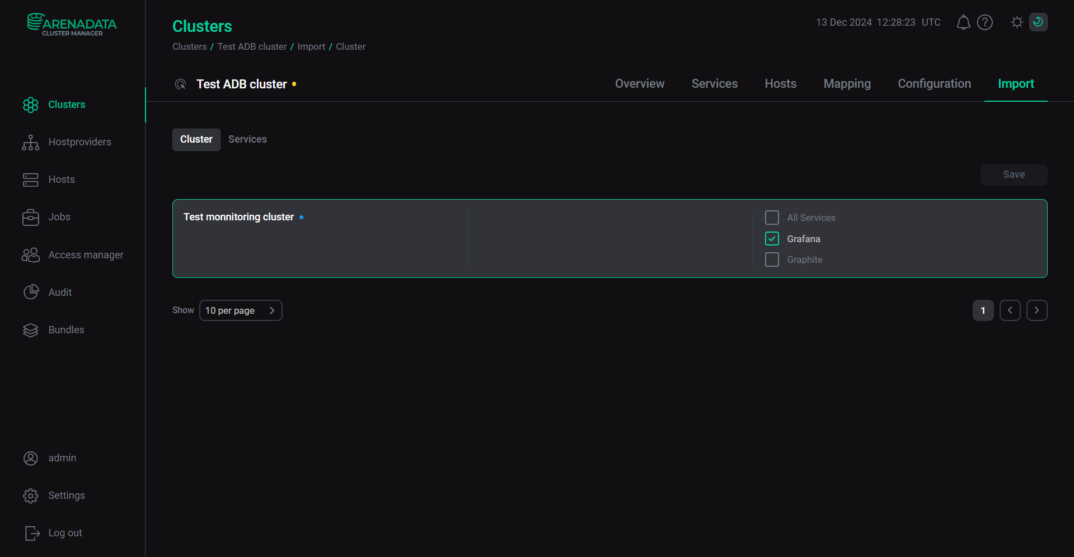Switch to the Hosts tab in the cluster header
This screenshot has height=557, width=1074.
coord(781,84)
